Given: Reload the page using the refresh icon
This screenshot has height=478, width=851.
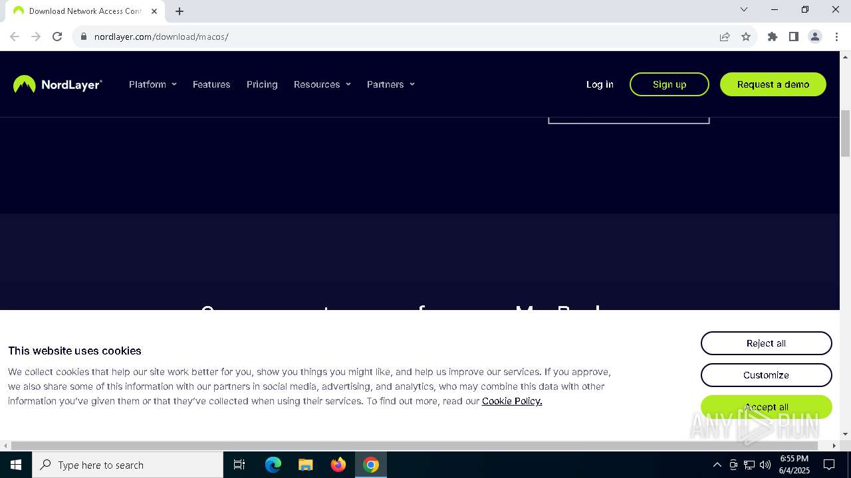Looking at the screenshot, I should point(57,37).
